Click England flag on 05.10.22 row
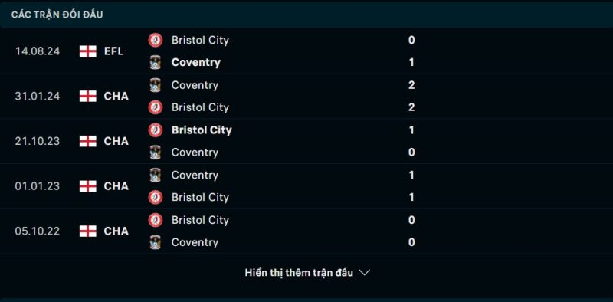This screenshot has height=302, width=613. [88, 231]
